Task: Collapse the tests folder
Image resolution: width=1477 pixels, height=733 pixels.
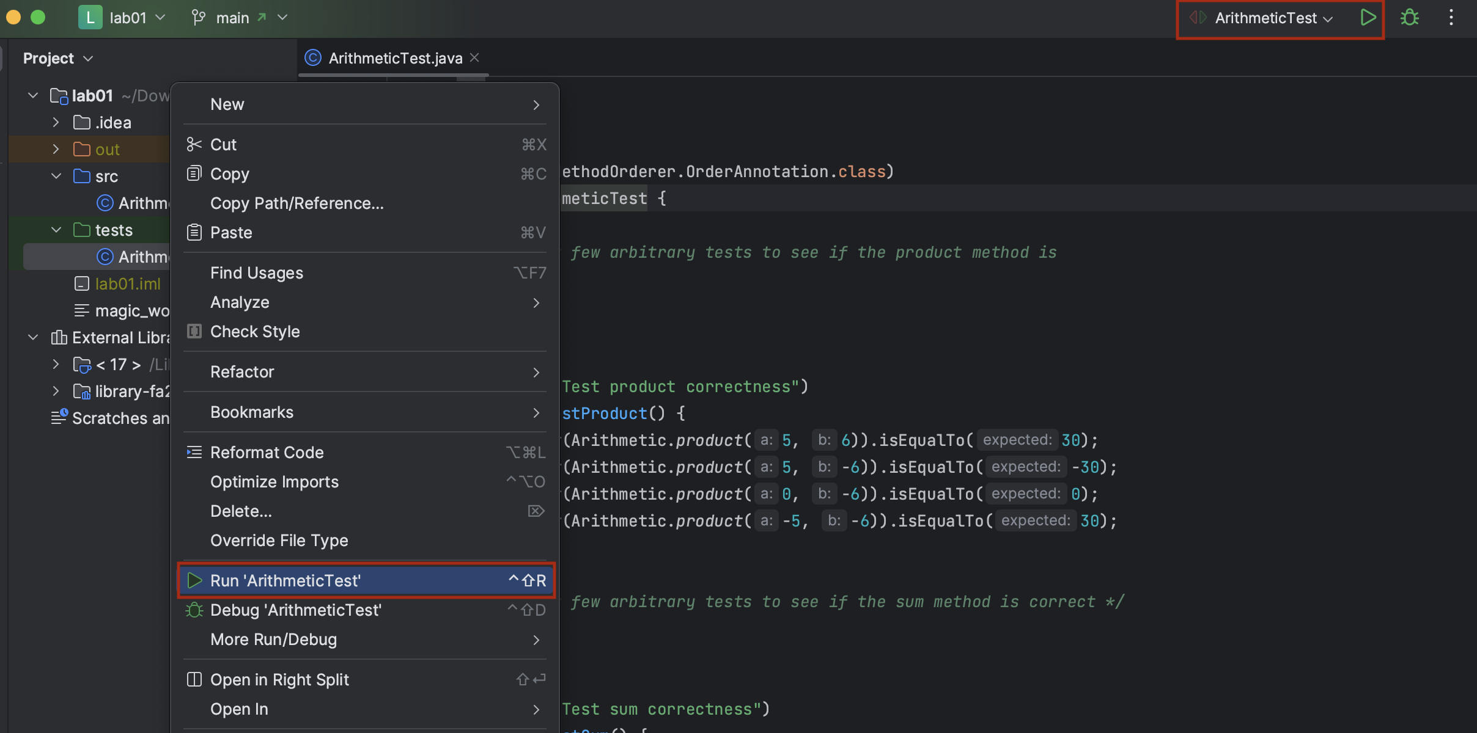Action: point(56,230)
